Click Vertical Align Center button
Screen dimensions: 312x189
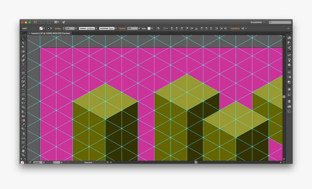[x=192, y=28]
